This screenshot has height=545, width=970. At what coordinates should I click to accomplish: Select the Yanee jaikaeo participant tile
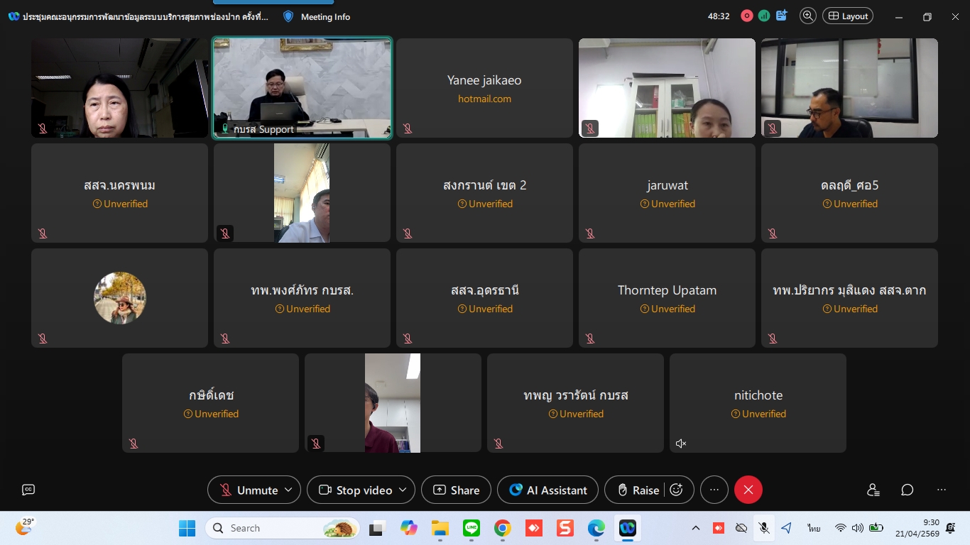[484, 88]
